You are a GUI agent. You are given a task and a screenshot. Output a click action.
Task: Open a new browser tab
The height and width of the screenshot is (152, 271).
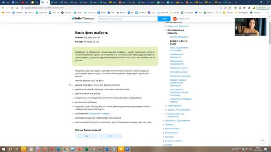coord(236,3)
